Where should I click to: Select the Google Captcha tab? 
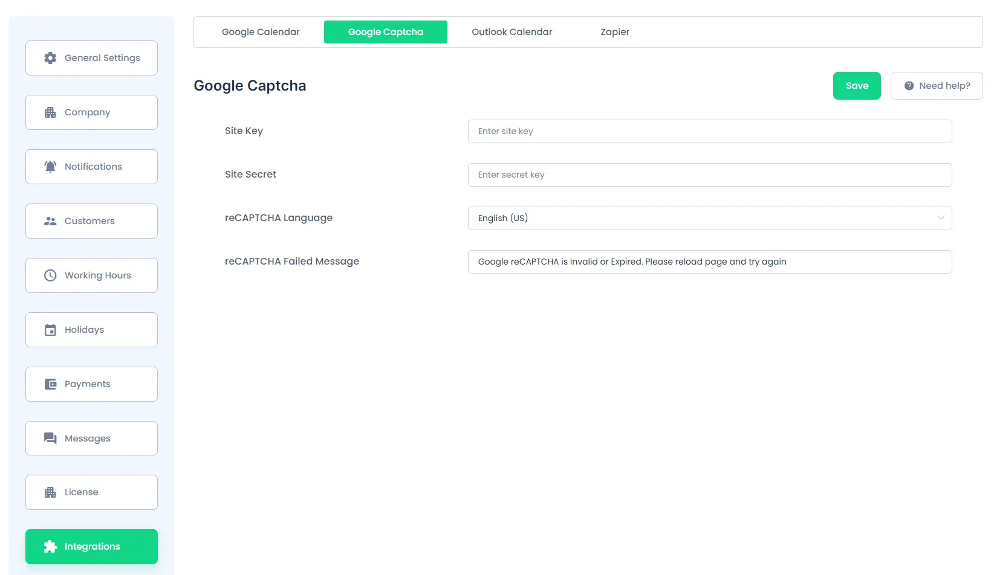click(x=386, y=32)
